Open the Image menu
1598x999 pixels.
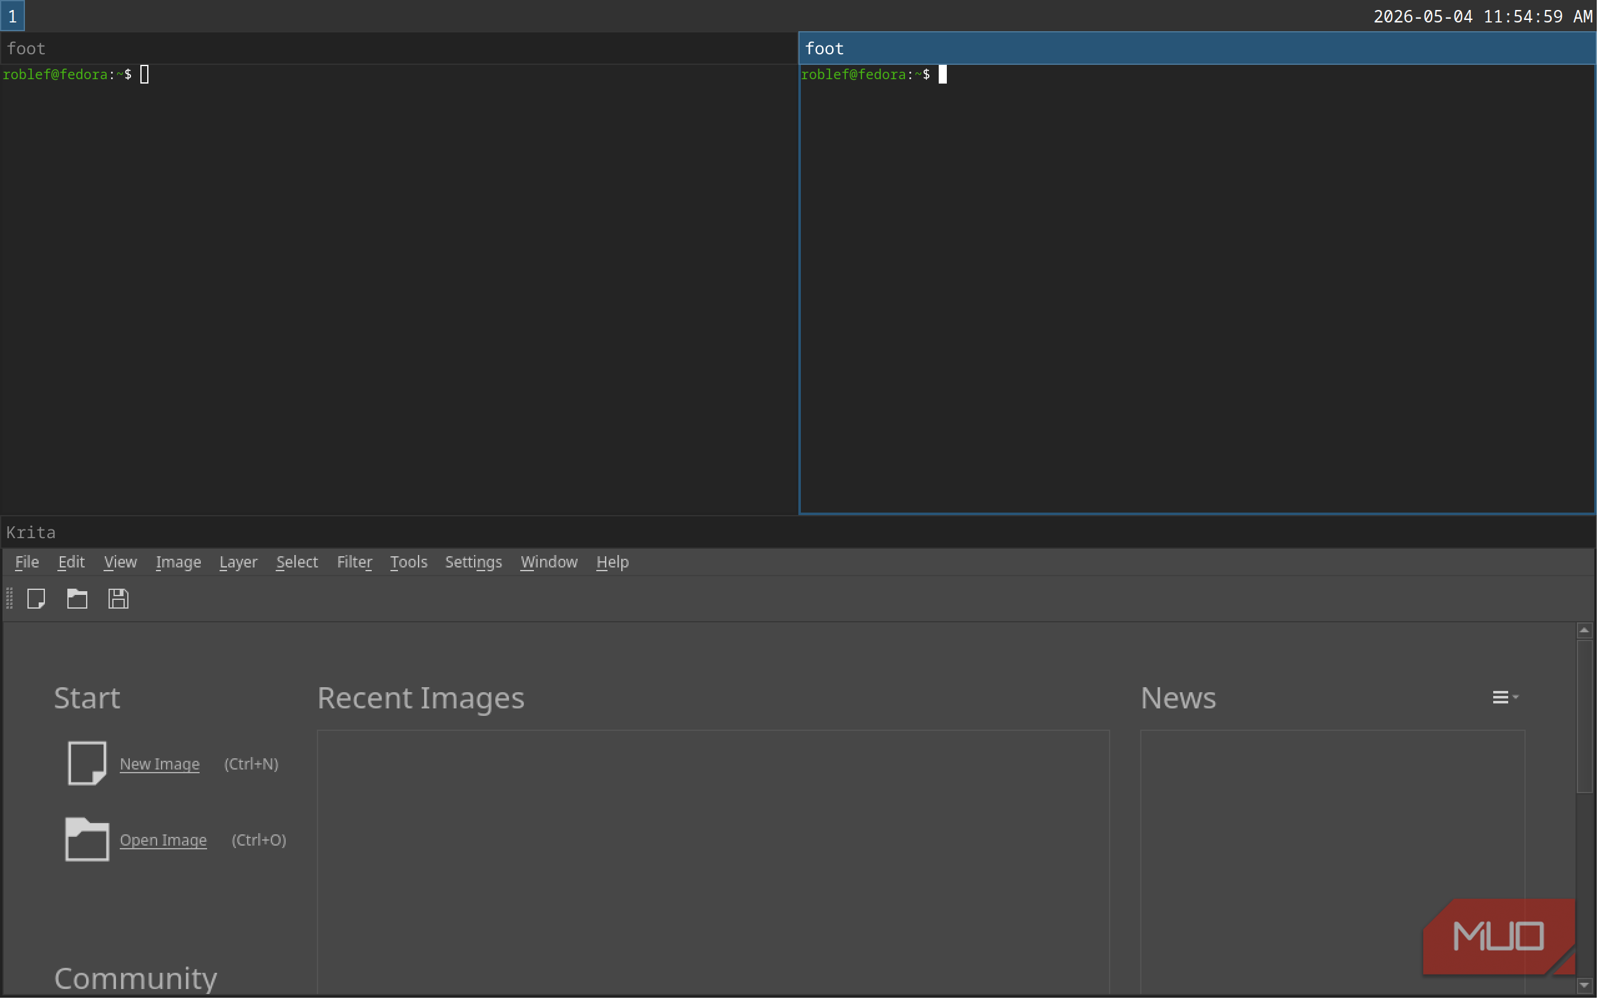click(178, 562)
